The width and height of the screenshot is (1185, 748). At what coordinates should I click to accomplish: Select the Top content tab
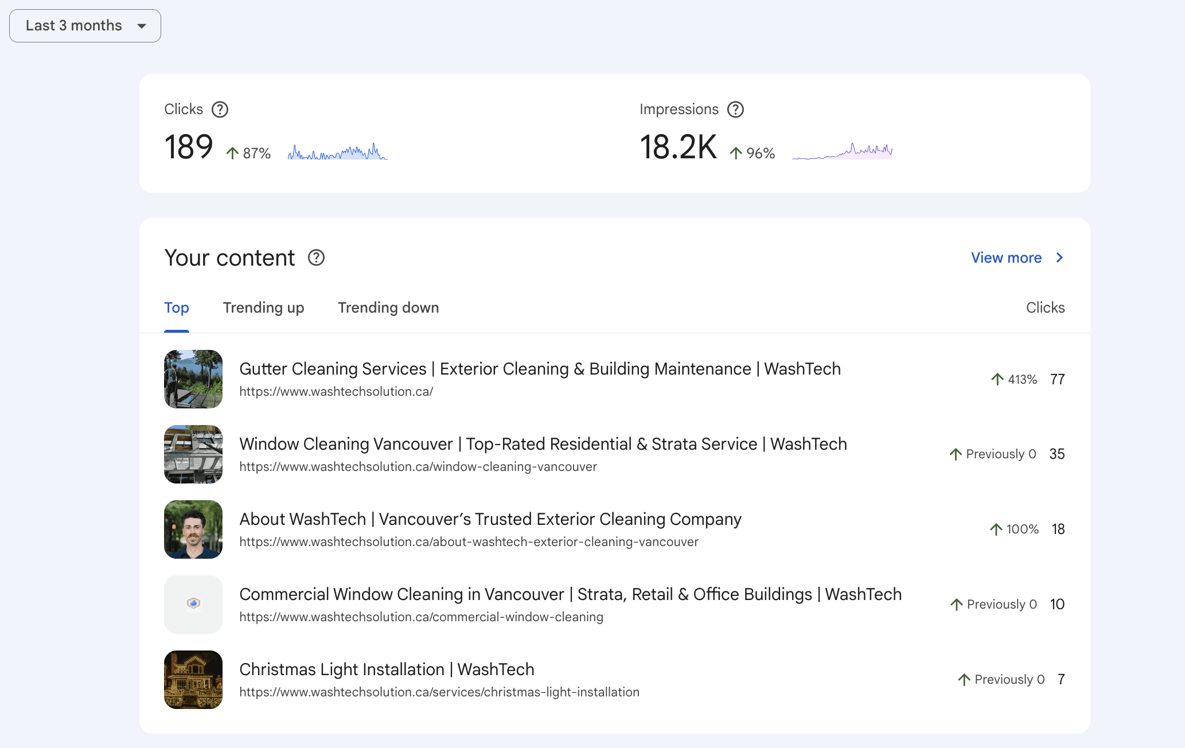click(176, 308)
